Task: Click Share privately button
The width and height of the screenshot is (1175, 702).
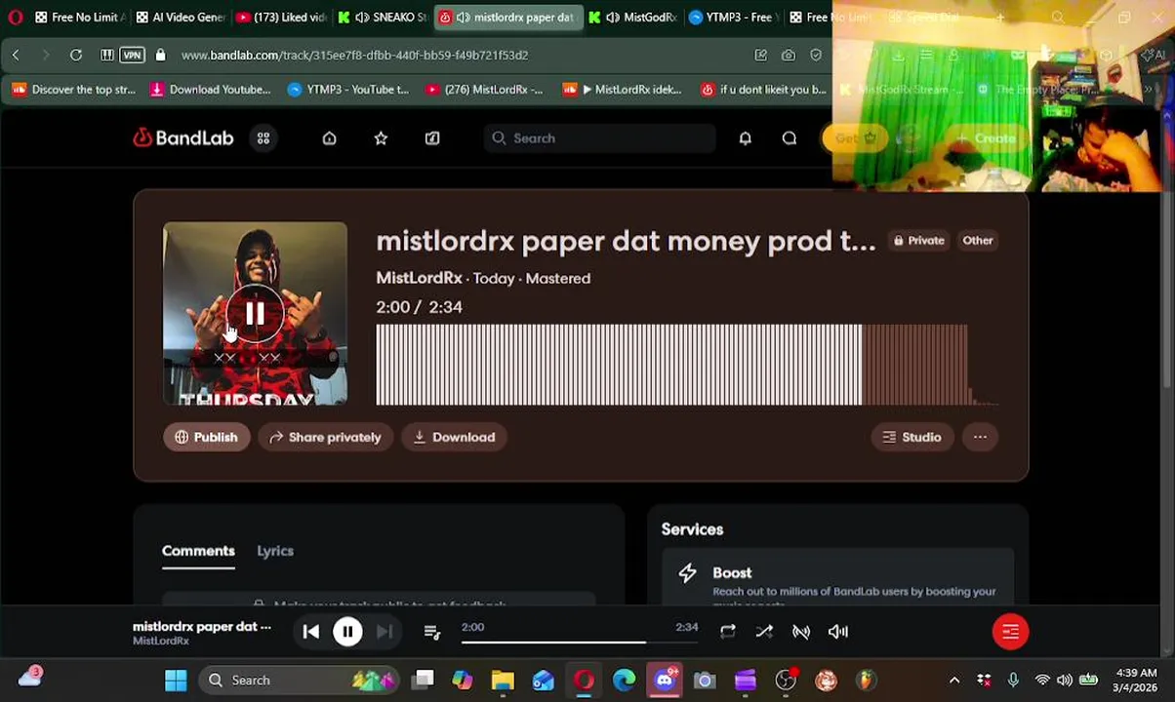Action: [x=326, y=437]
